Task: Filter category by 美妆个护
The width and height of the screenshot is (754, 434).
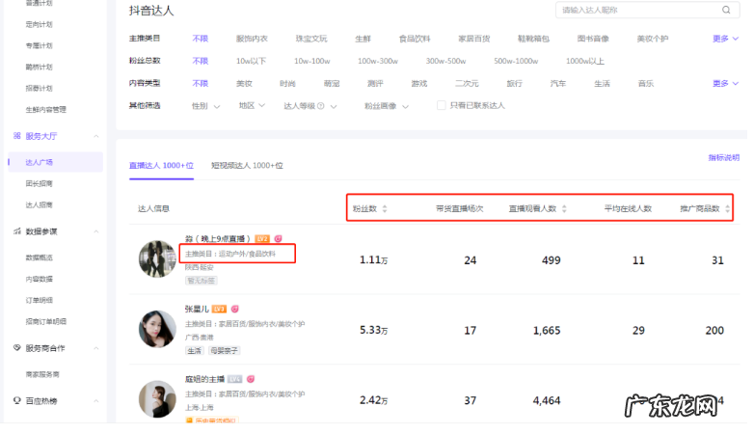Action: click(653, 39)
